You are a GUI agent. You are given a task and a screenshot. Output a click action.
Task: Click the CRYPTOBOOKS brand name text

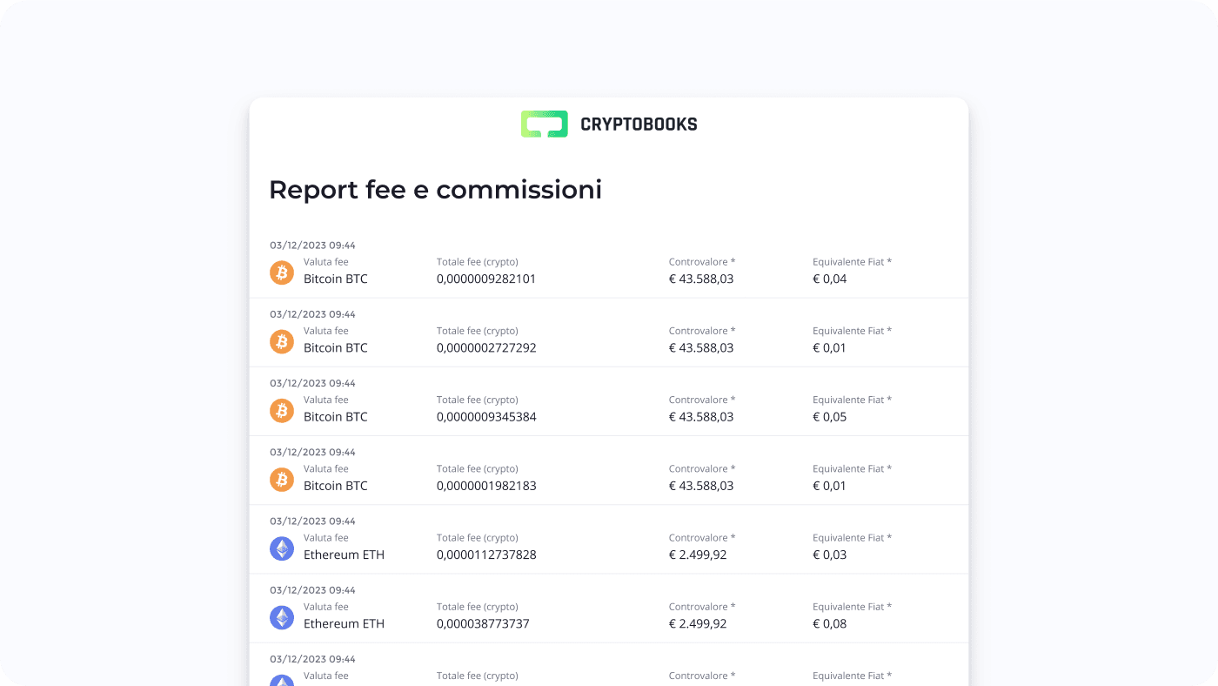pyautogui.click(x=639, y=124)
